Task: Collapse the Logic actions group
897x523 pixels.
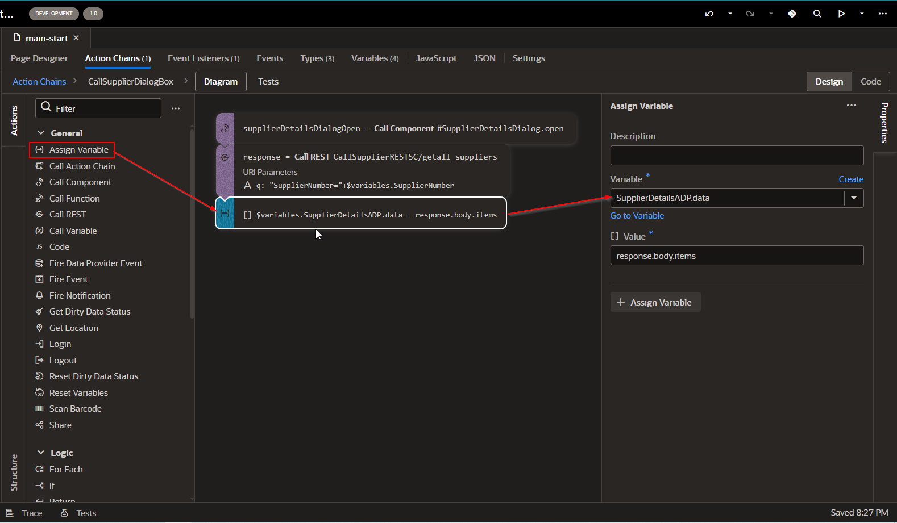Action: coord(41,453)
